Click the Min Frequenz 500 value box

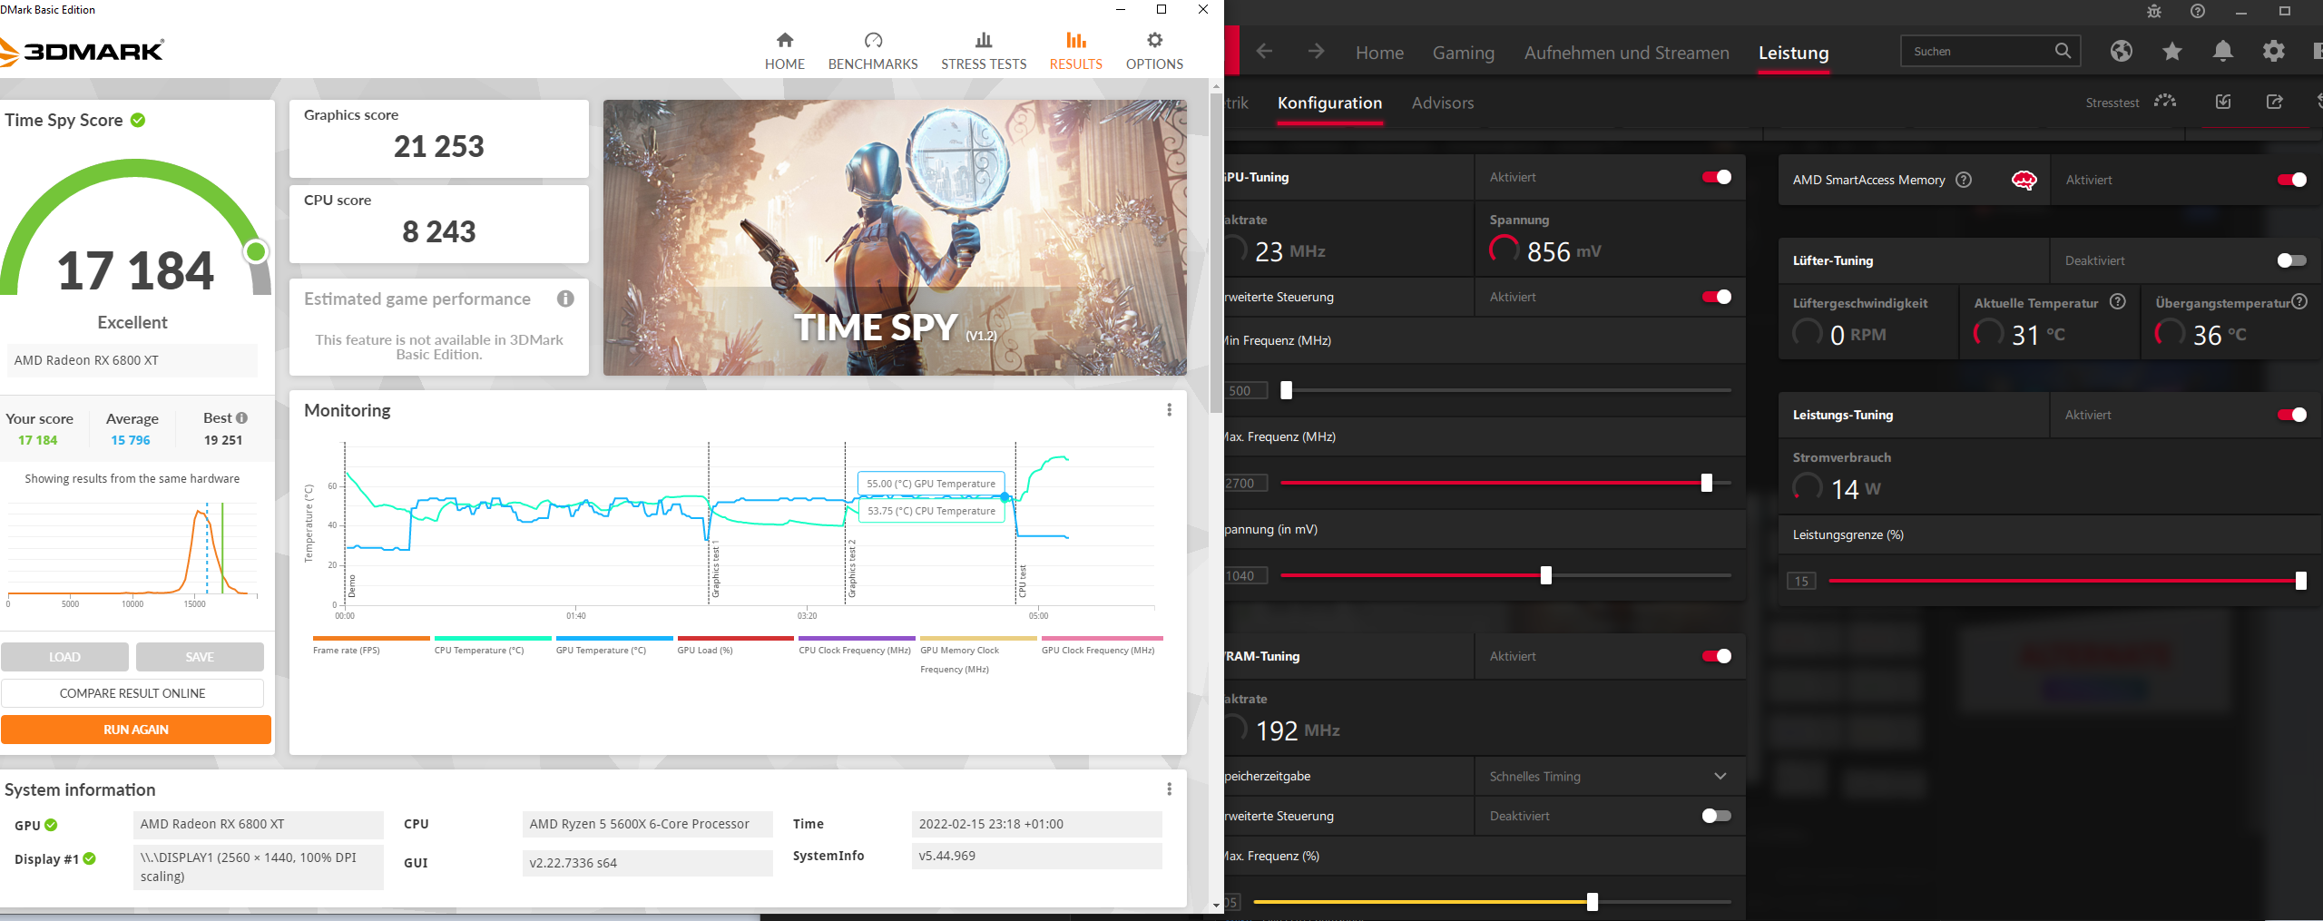(1245, 390)
